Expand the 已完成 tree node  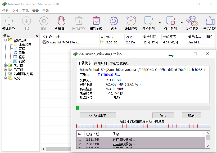point(5,70)
